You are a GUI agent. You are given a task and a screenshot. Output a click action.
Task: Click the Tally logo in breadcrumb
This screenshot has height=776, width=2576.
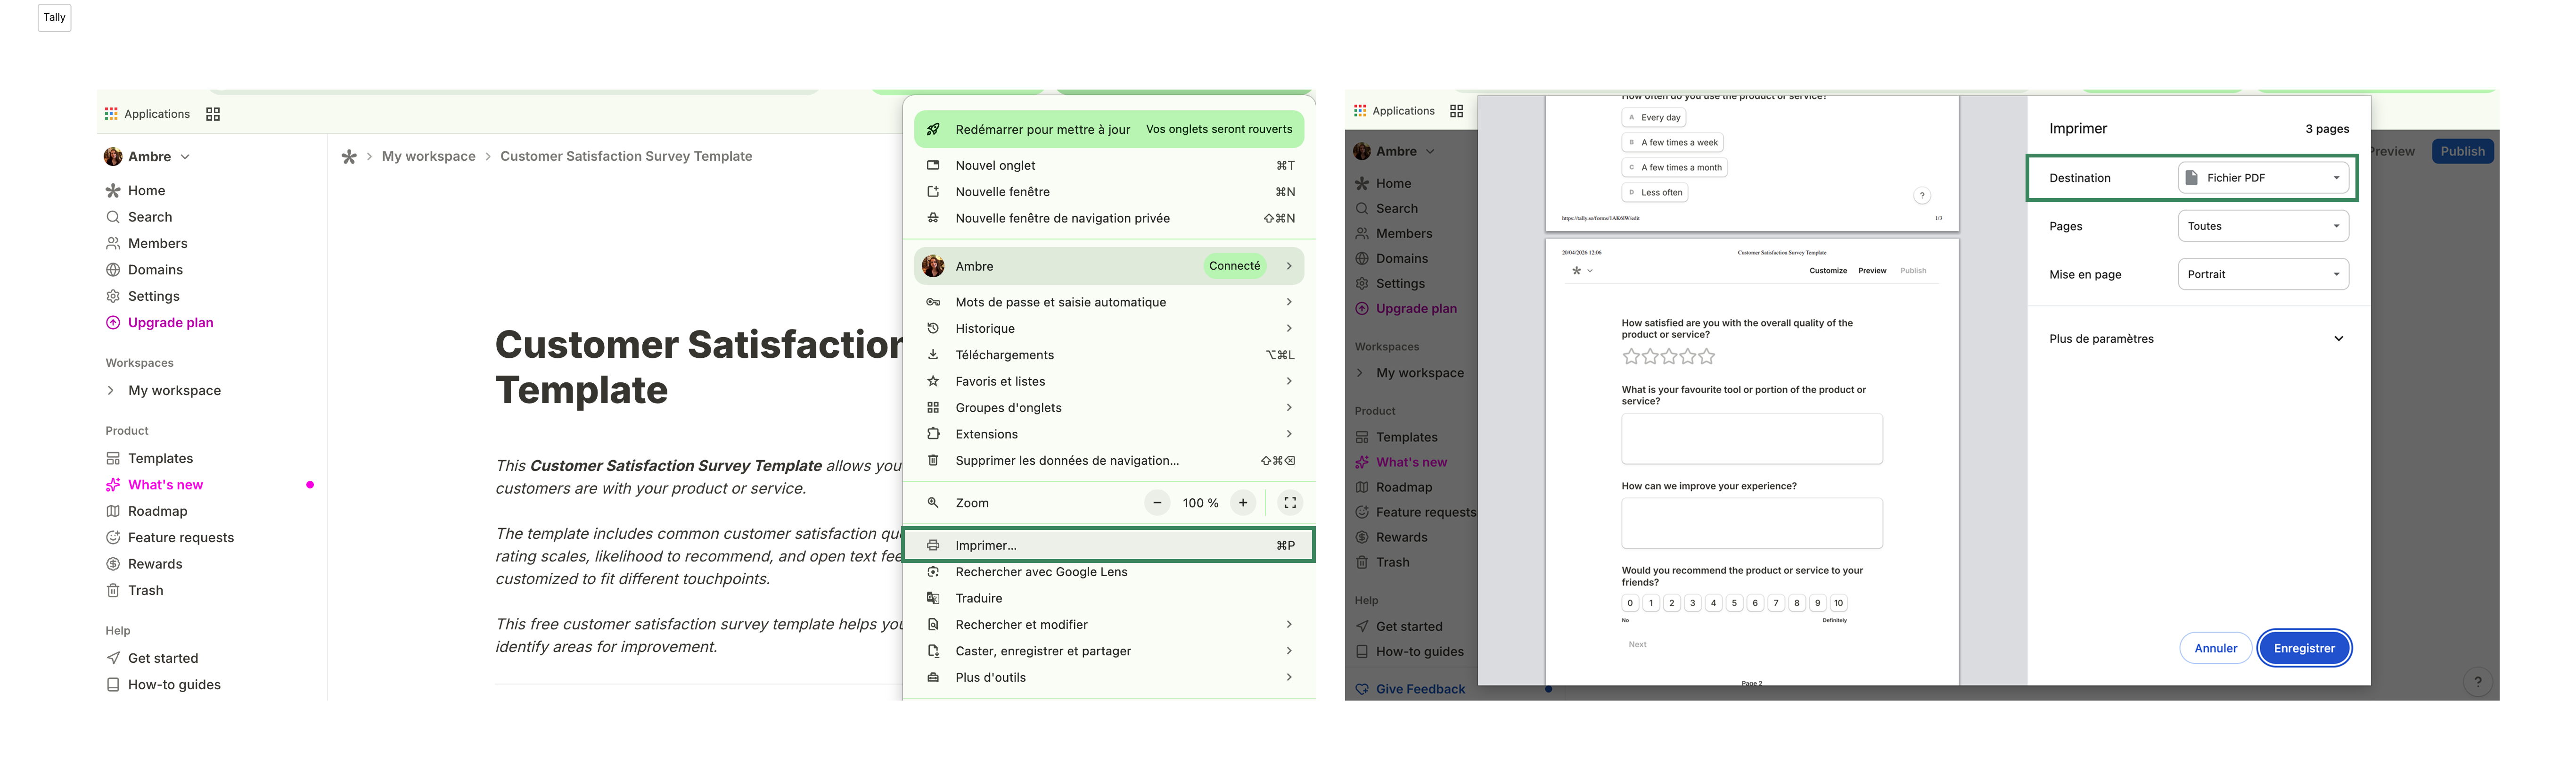tap(349, 157)
